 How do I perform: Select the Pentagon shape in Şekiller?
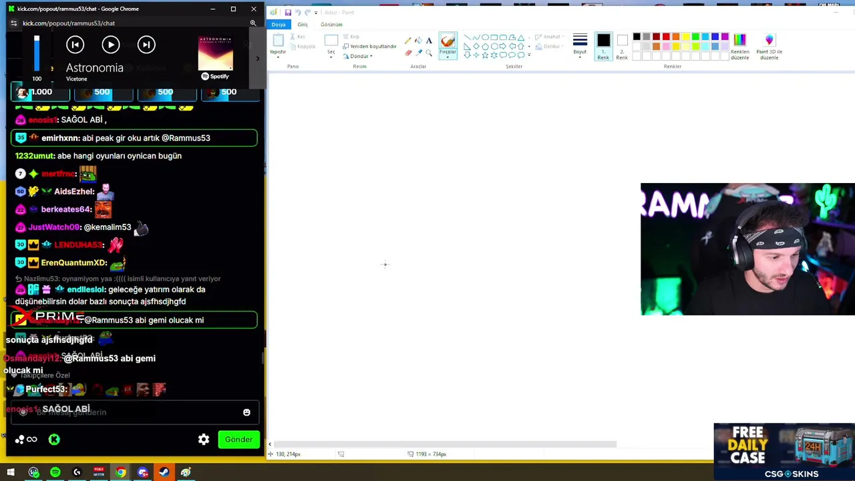[x=485, y=46]
